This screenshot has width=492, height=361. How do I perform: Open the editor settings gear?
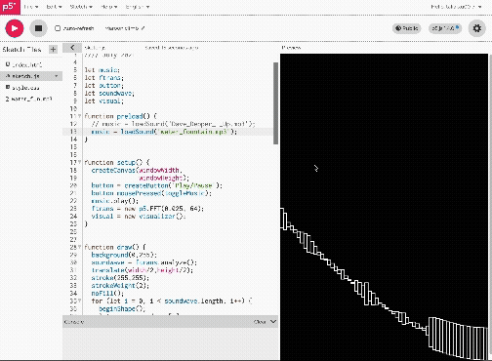476,28
